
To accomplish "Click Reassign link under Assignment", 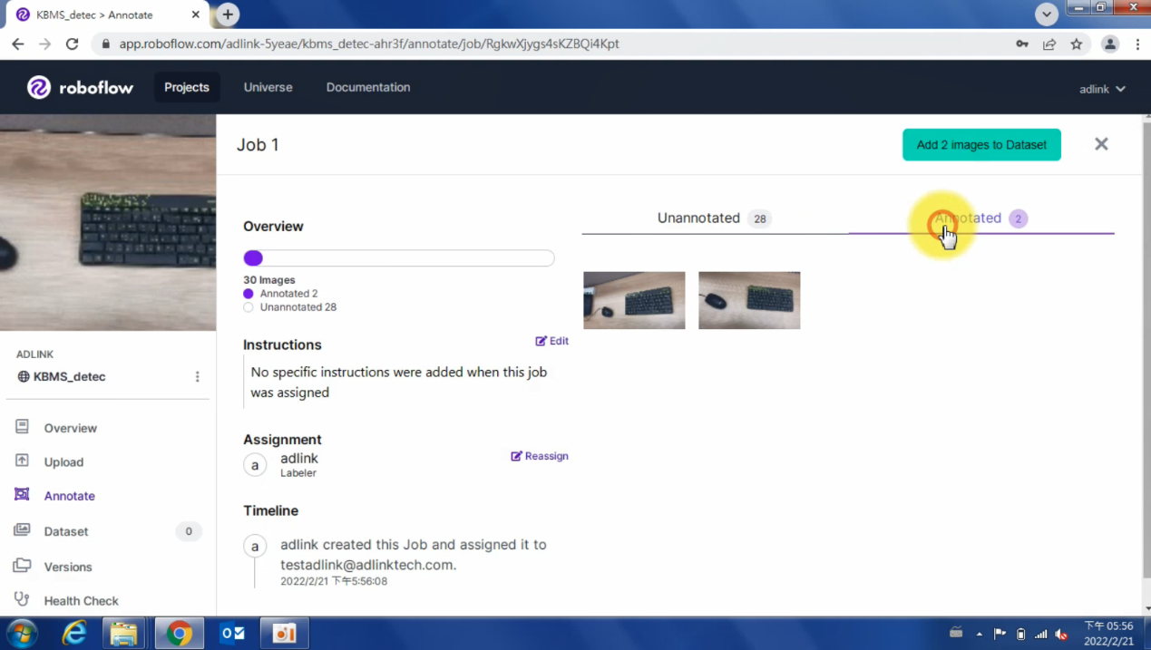I will point(540,456).
